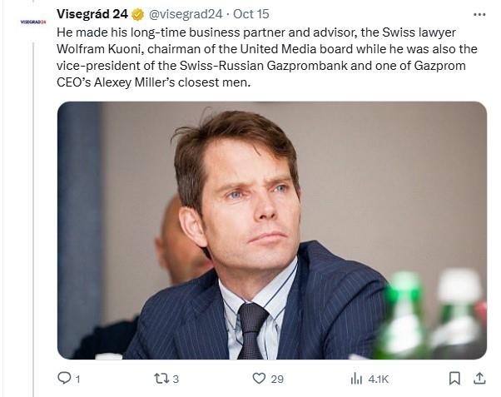Open the more options ellipsis menu

coord(479,14)
